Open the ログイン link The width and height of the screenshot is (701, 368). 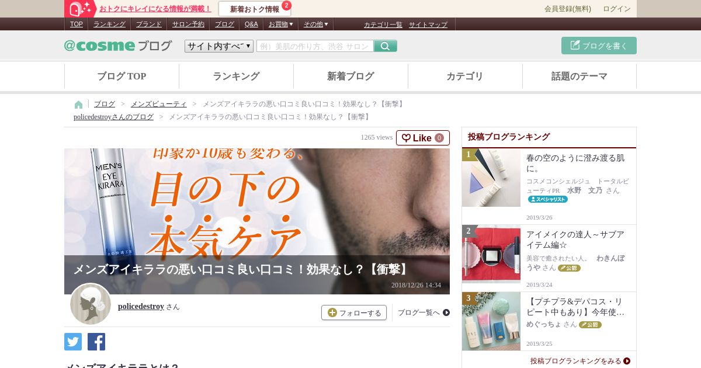(x=617, y=9)
